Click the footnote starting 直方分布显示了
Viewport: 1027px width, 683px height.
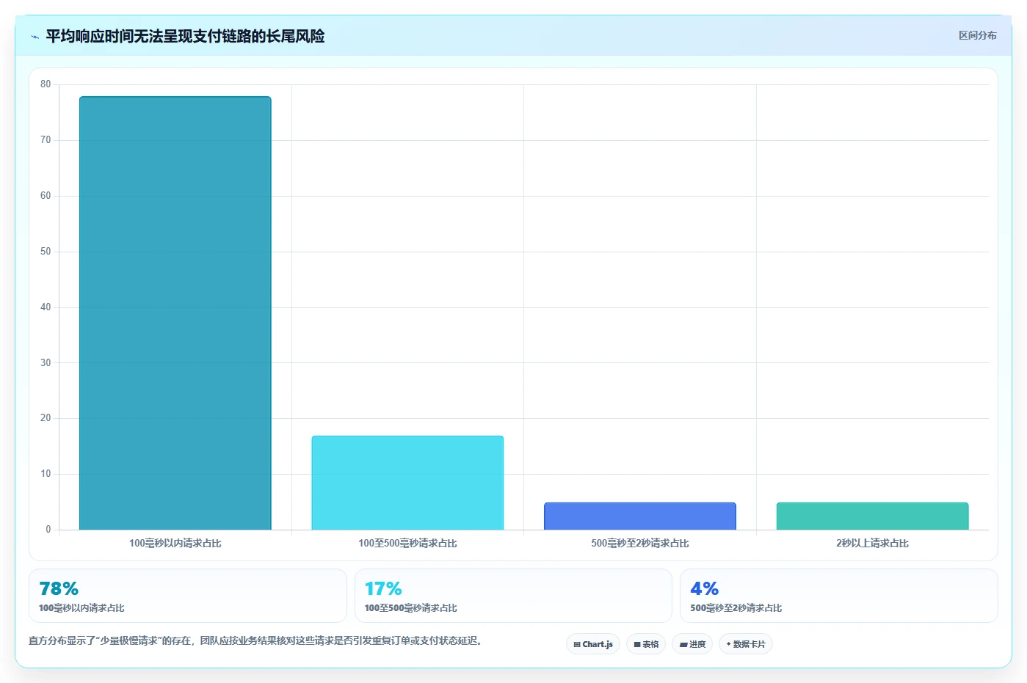click(x=256, y=640)
